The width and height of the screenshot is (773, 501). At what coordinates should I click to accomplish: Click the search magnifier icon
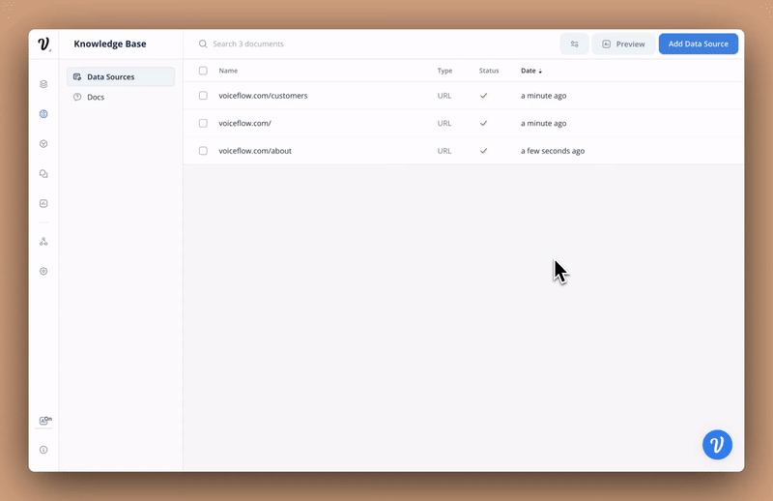[x=203, y=44]
